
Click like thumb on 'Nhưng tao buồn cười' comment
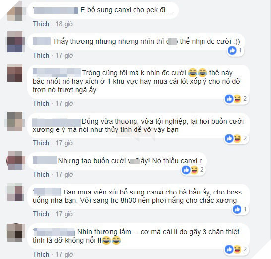pyautogui.click(x=186, y=170)
